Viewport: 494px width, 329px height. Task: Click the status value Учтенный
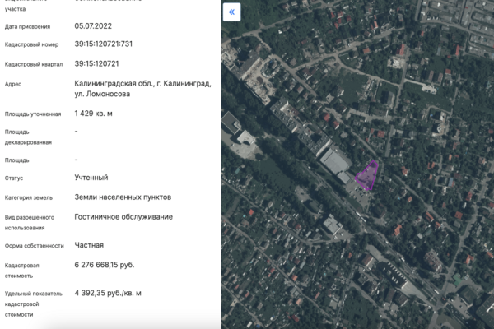coord(91,178)
